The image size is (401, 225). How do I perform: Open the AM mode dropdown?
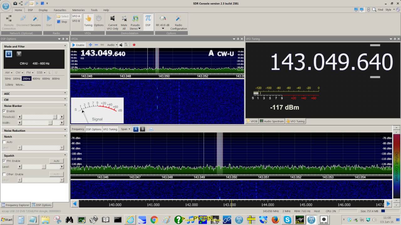tap(8, 72)
